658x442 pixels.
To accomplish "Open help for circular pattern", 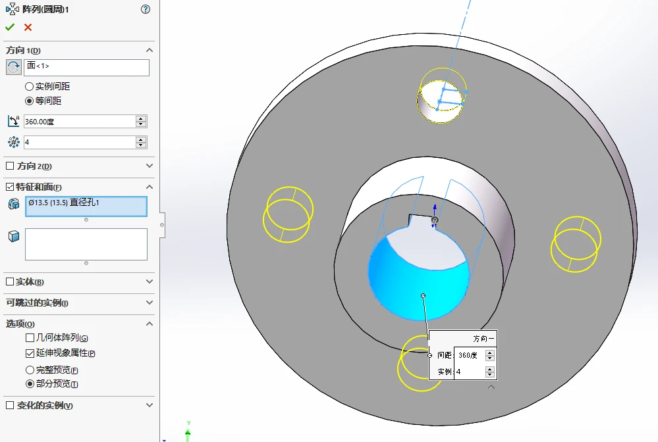I will (145, 9).
